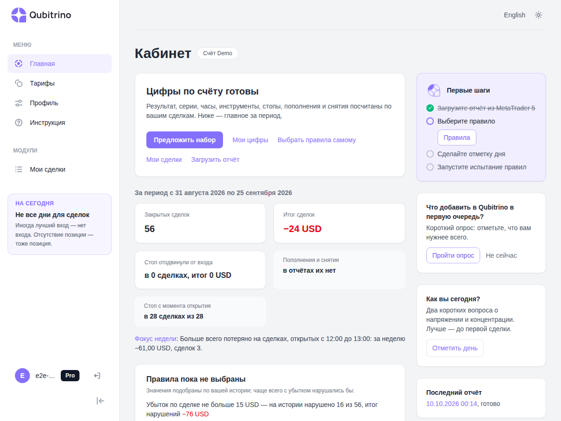Click the Профиль sliders icon
Viewport: 561px width, 421px height.
(x=19, y=103)
